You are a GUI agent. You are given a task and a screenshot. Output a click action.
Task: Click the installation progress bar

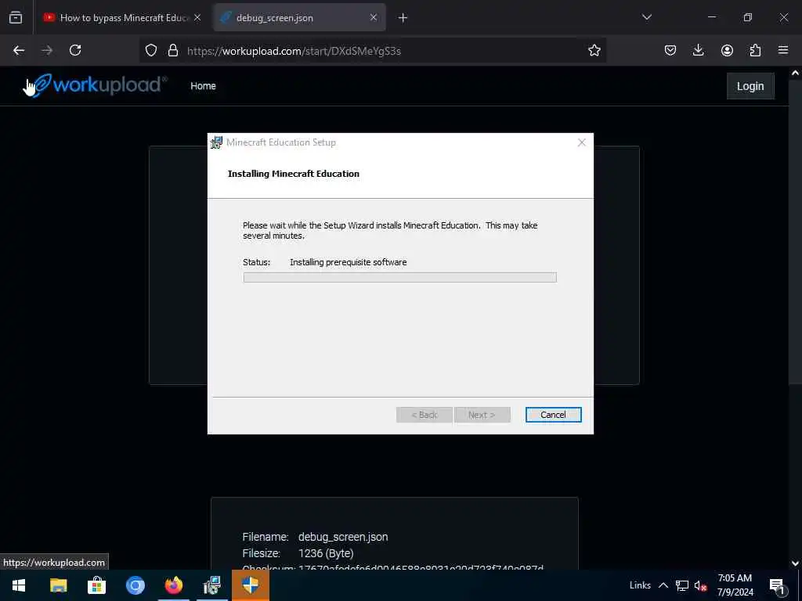[x=400, y=278]
